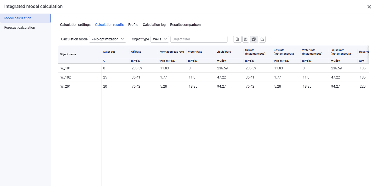Open the Calculation mode dropdown
The height and width of the screenshot is (186, 374).
[107, 39]
